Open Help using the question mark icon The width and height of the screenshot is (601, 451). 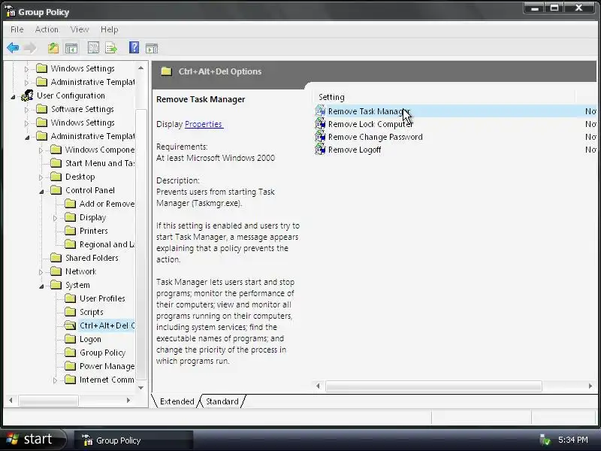(134, 47)
